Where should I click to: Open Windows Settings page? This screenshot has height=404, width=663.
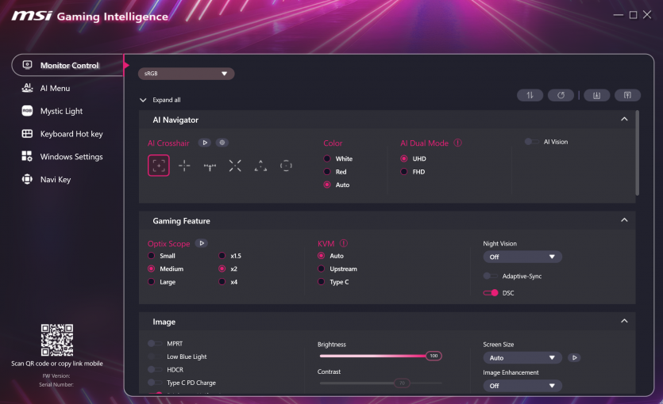(71, 157)
